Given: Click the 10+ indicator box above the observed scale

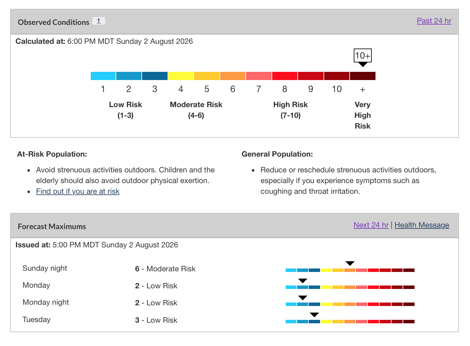Looking at the screenshot, I should [x=363, y=56].
